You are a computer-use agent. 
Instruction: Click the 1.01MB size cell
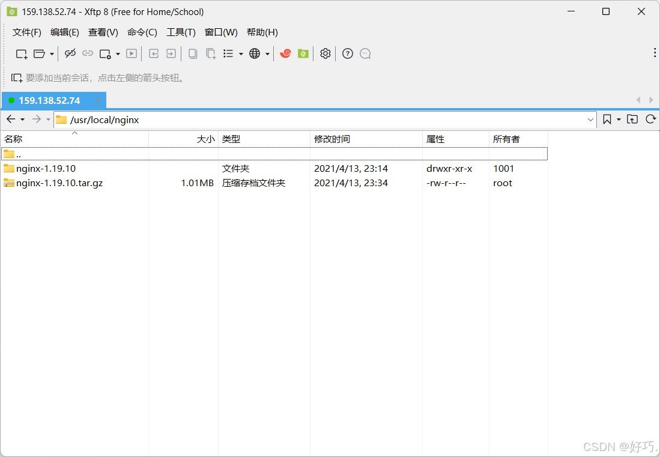(x=197, y=183)
